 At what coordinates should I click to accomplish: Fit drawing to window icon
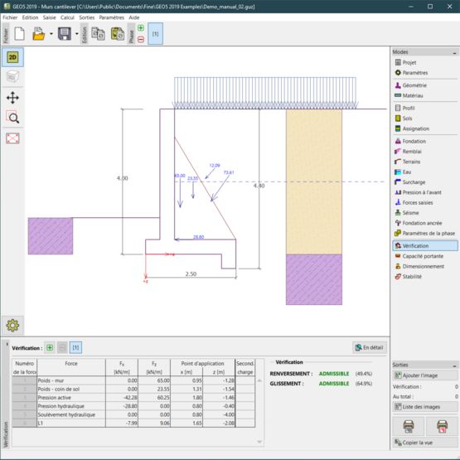click(x=12, y=138)
